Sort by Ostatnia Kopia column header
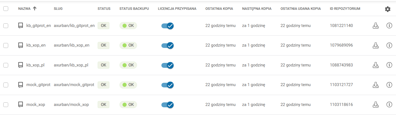396x116 pixels. coord(219,9)
